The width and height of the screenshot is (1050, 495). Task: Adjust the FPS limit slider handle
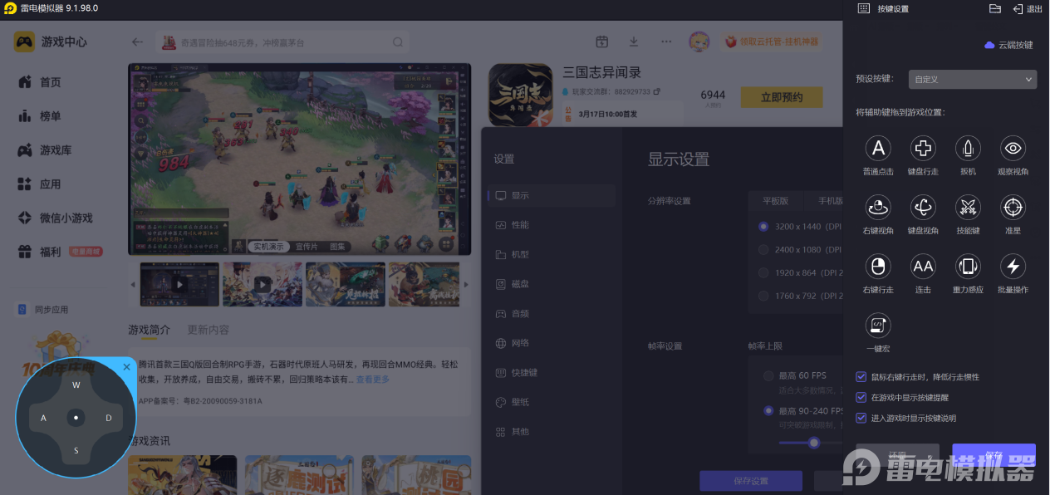[x=814, y=443]
